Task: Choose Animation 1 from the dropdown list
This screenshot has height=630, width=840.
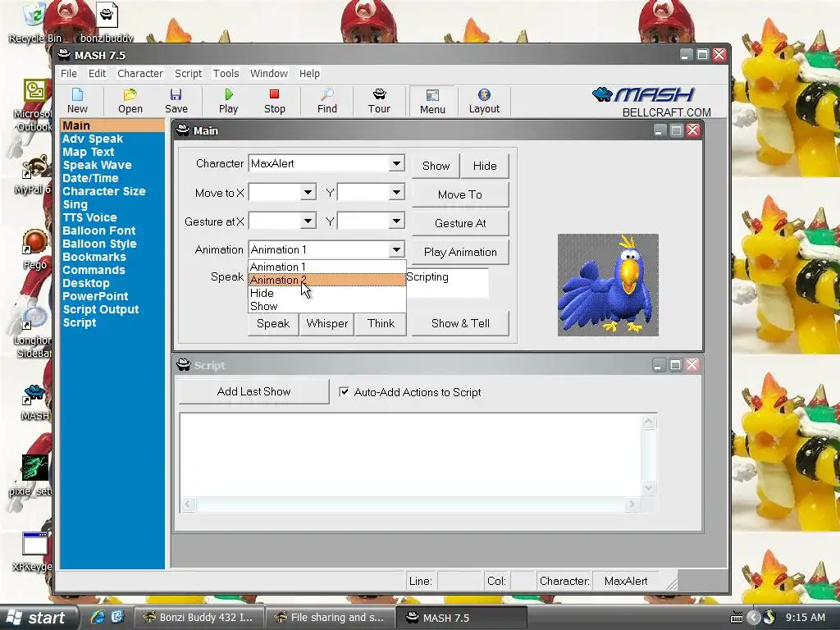Action: (326, 267)
